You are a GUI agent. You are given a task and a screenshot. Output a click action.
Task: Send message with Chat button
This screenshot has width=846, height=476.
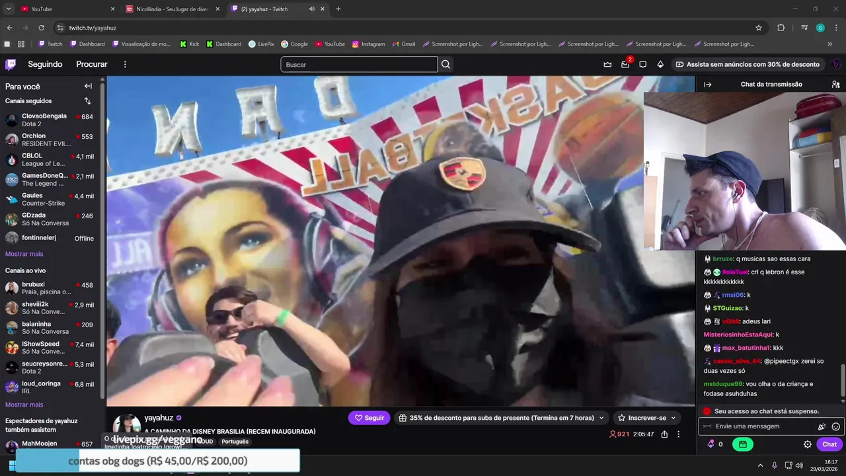click(829, 444)
